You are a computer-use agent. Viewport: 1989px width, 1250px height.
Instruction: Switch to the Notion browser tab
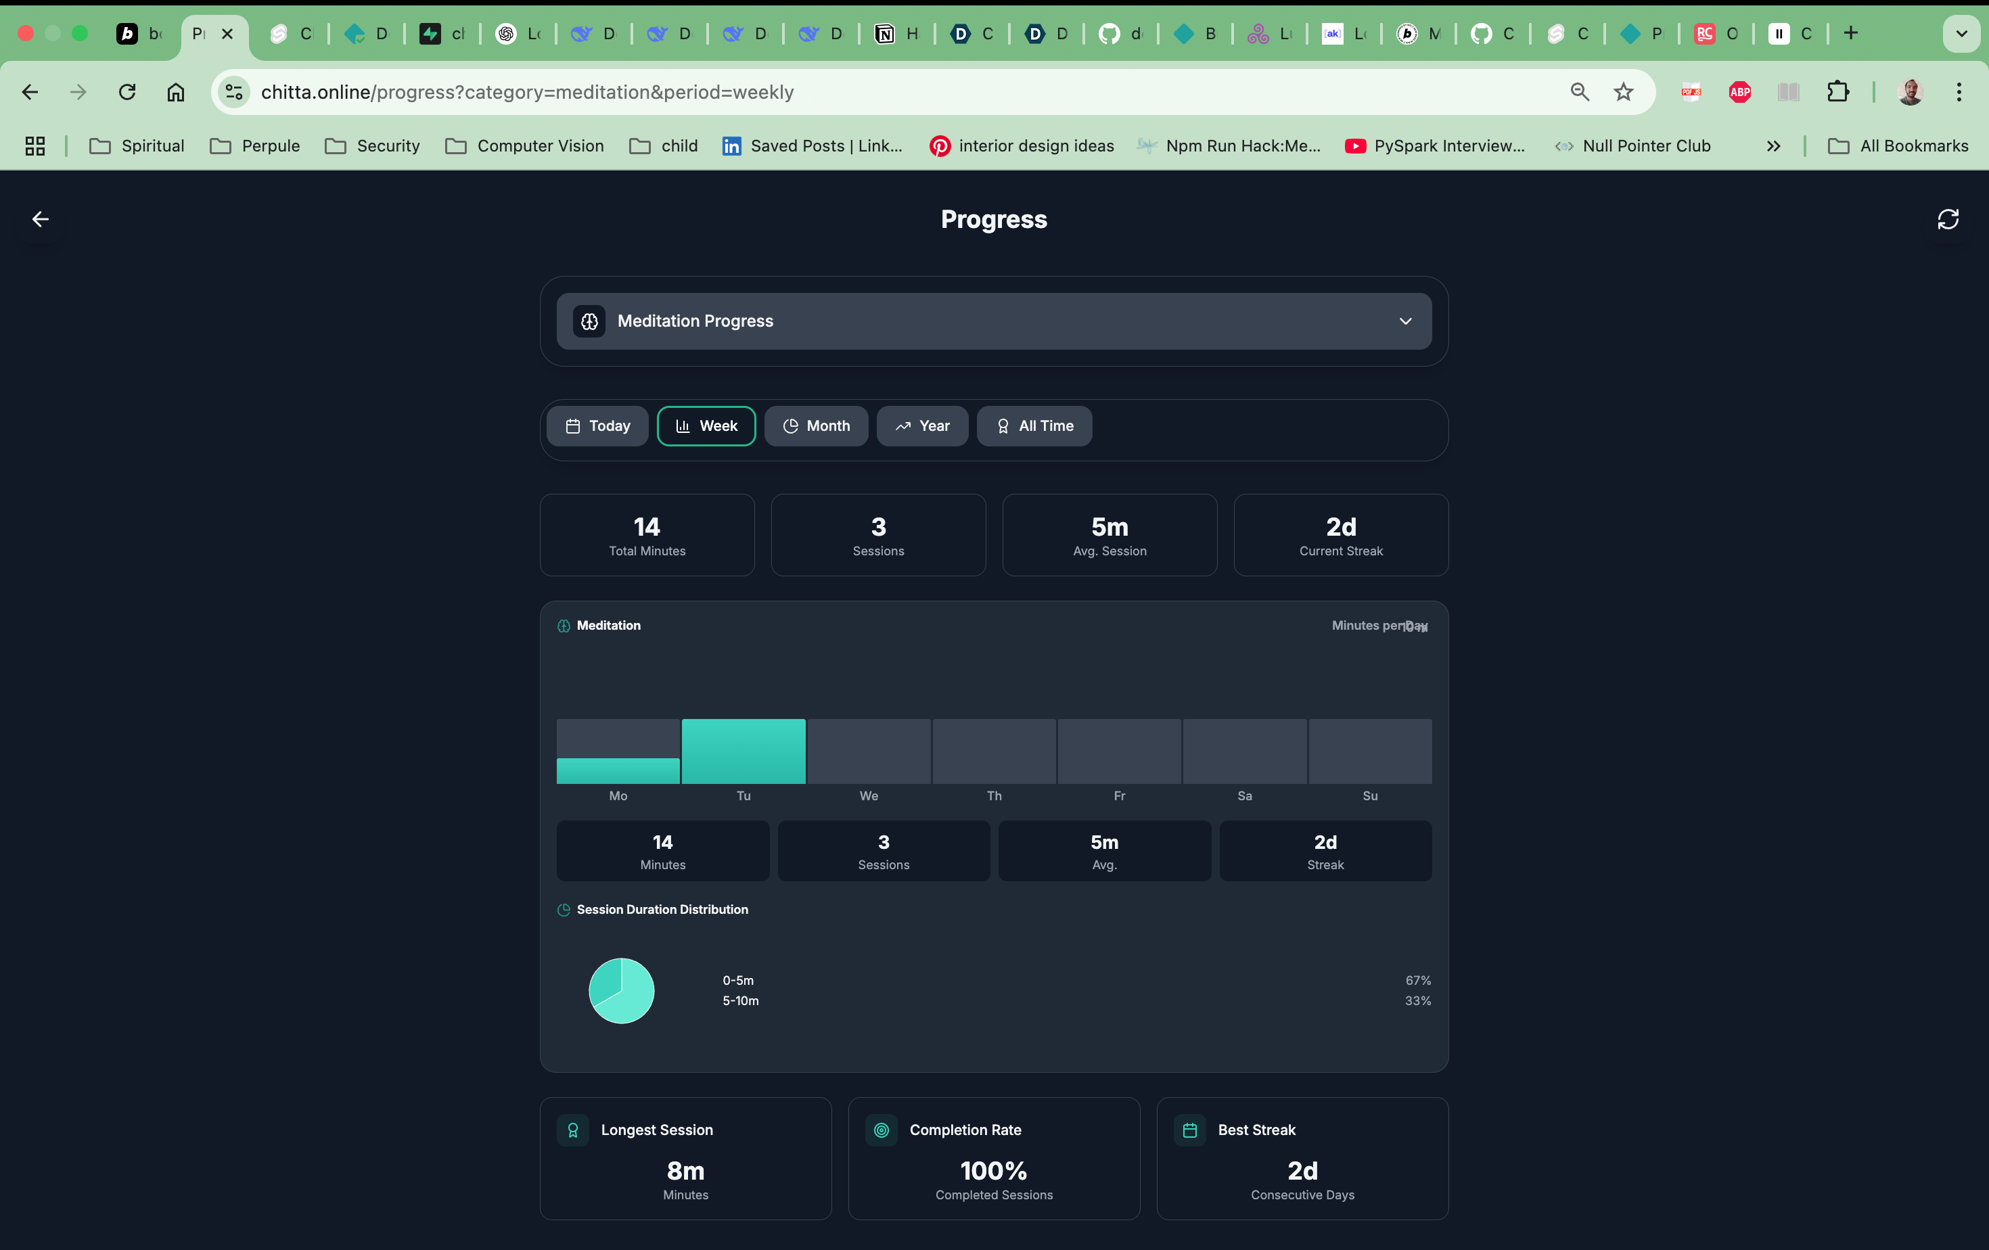click(x=896, y=34)
